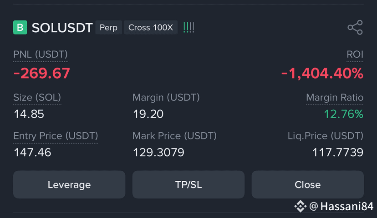Tap the Entry Price (USDT) label

pyautogui.click(x=56, y=136)
